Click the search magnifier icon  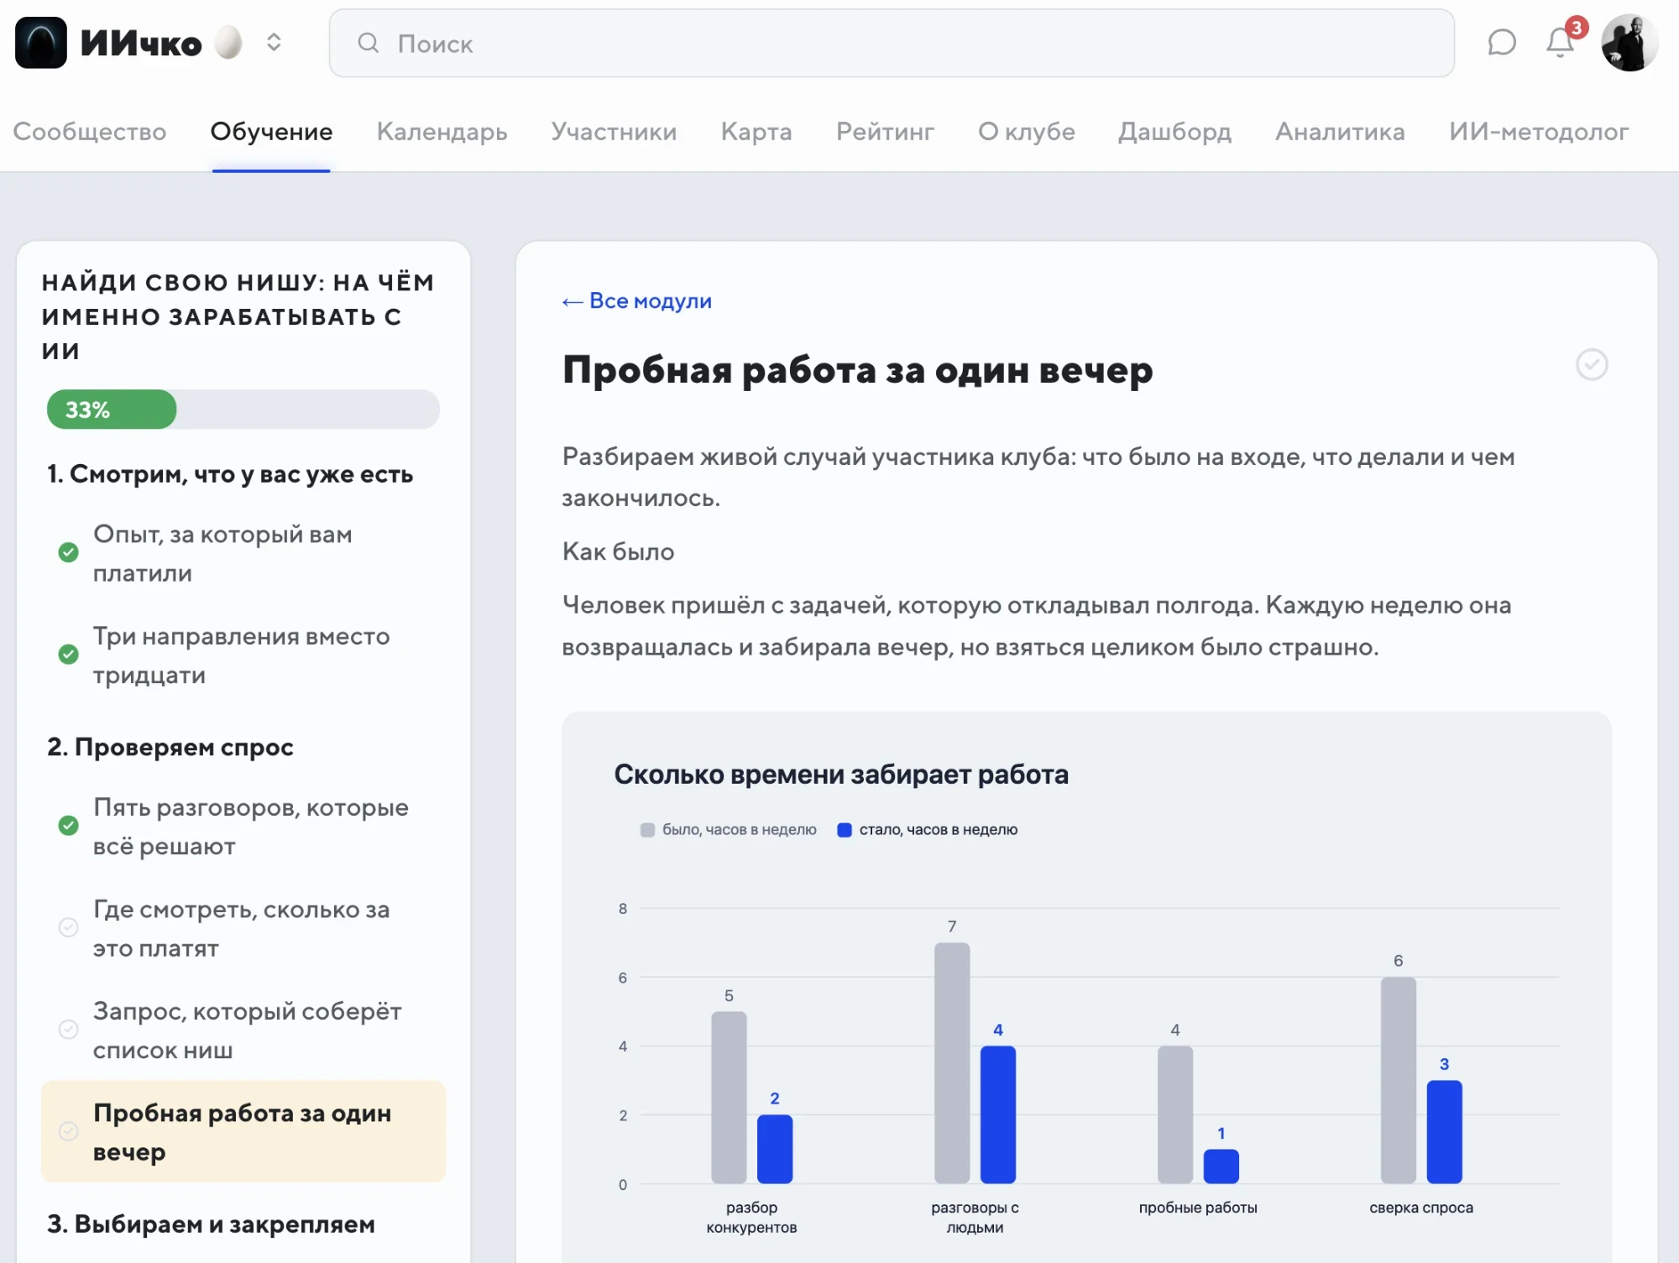coord(369,43)
